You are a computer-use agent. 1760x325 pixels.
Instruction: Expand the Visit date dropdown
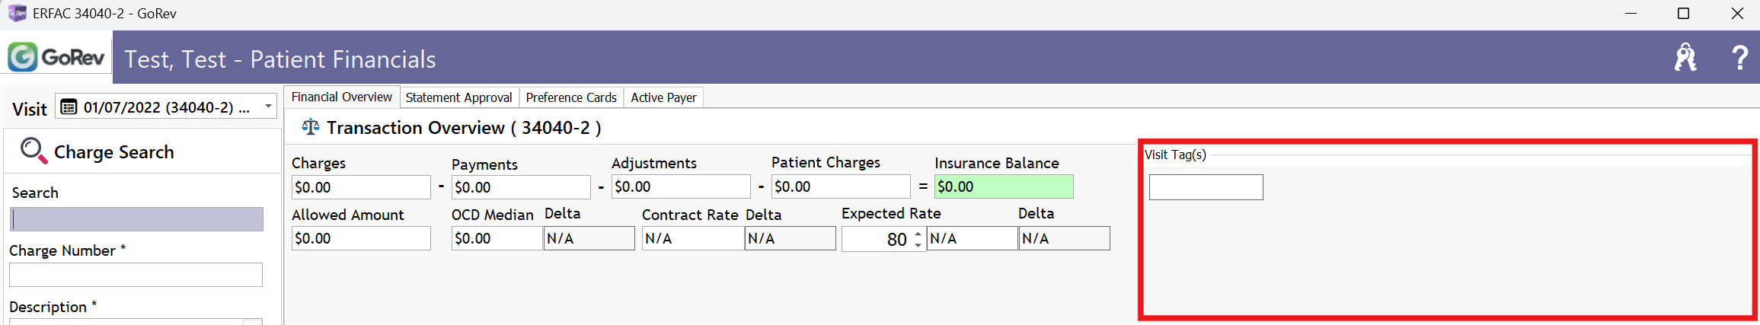pyautogui.click(x=268, y=107)
